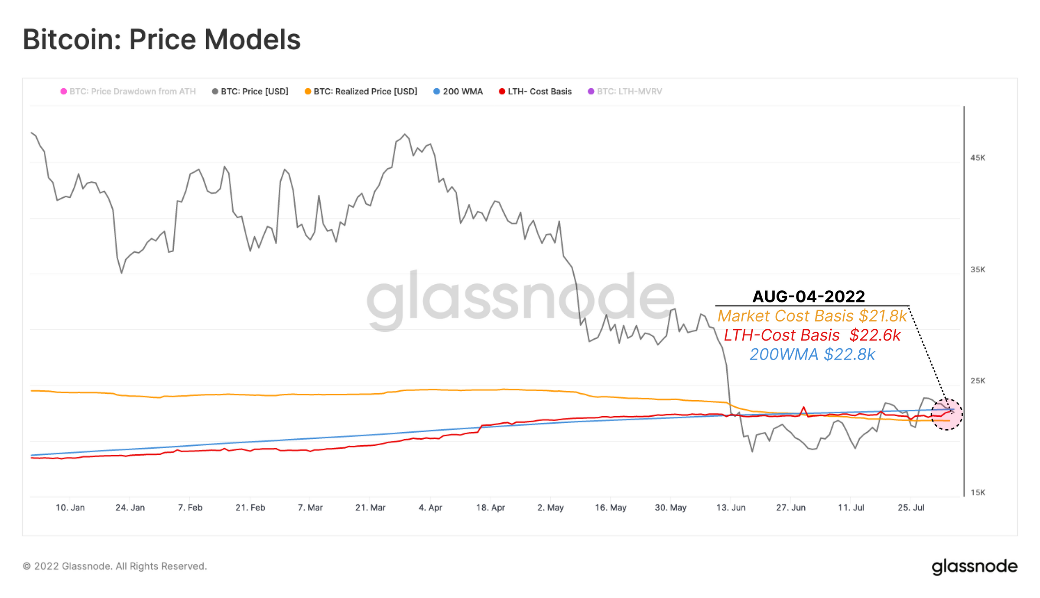Click the gray BTC Price legend dot
This screenshot has width=1040, height=598.
215,91
